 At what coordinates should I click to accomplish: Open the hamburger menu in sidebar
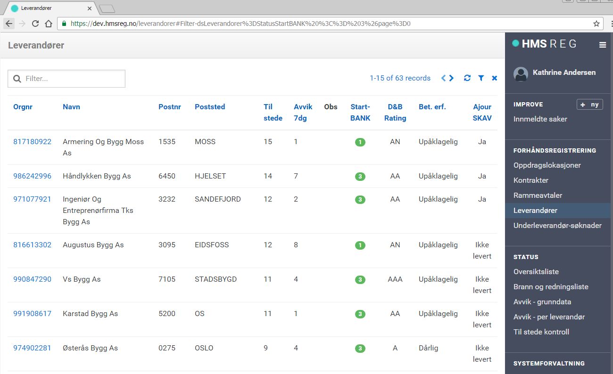(x=603, y=45)
